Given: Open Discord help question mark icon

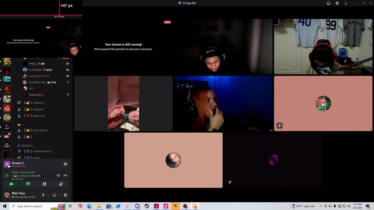Looking at the screenshot, I should coord(337,3).
